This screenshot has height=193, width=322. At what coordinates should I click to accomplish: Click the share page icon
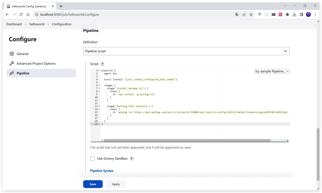point(244,15)
